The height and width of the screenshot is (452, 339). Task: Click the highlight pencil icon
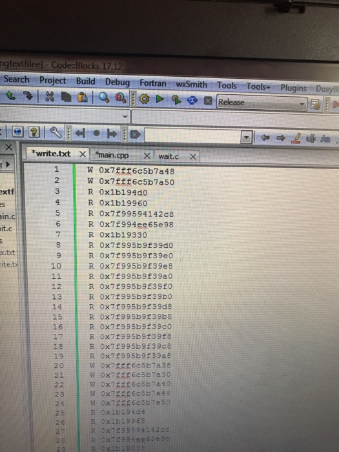(296, 138)
